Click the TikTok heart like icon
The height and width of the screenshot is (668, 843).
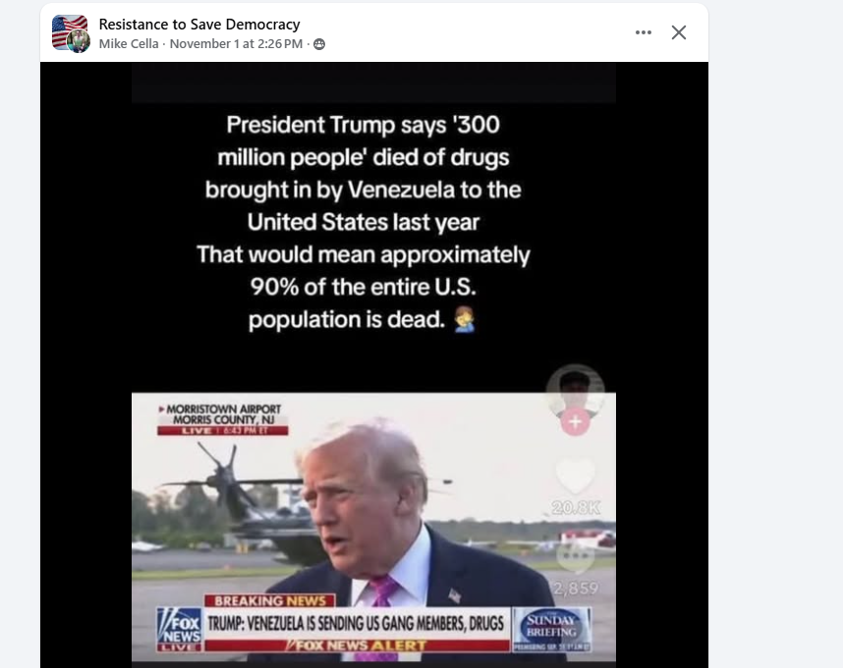(x=575, y=475)
